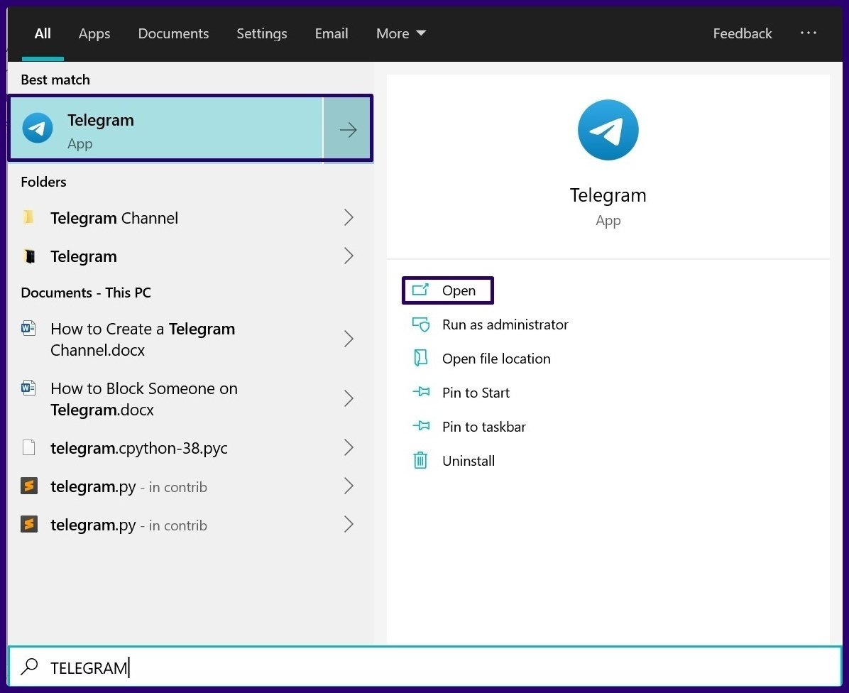
Task: Click the Open file location icon
Action: pyautogui.click(x=421, y=358)
